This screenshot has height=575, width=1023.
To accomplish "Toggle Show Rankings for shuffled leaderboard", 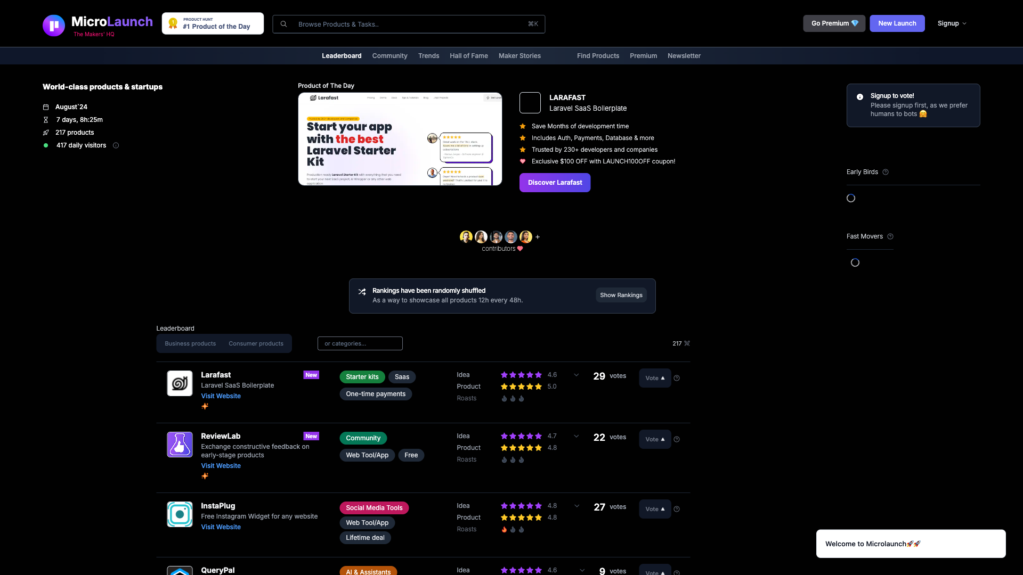I will click(621, 295).
